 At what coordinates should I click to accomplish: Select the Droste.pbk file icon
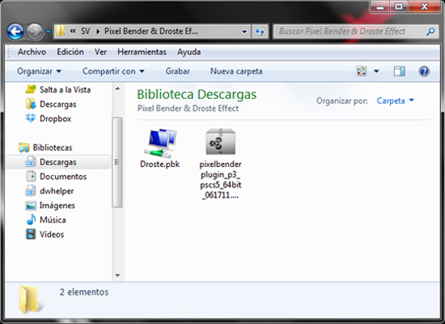click(x=160, y=143)
